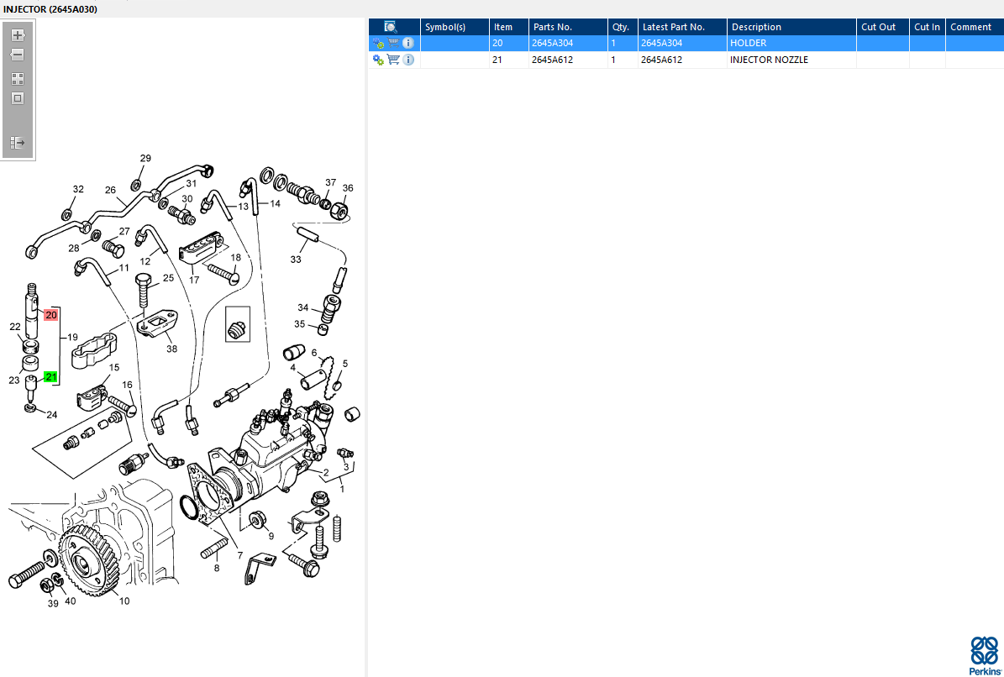Viewport: 1004px width, 677px height.
Task: Click callout 13 on the diagram
Action: 244,206
